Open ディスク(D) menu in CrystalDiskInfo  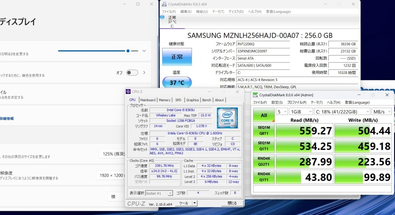coord(236,12)
